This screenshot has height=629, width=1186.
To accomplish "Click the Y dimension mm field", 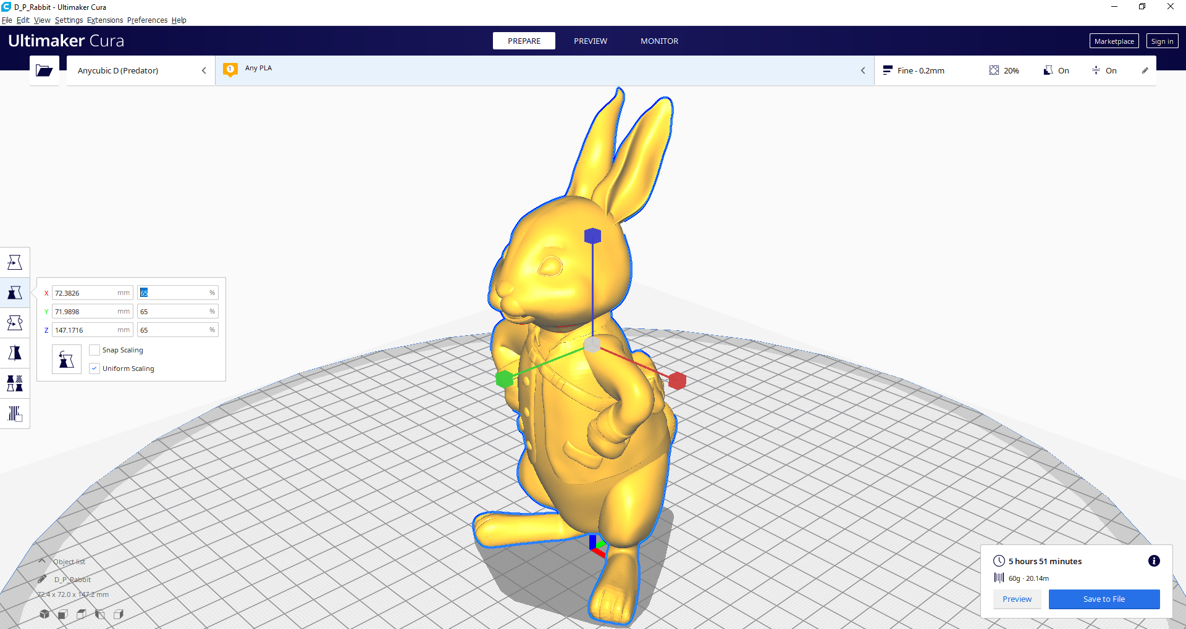I will point(93,312).
